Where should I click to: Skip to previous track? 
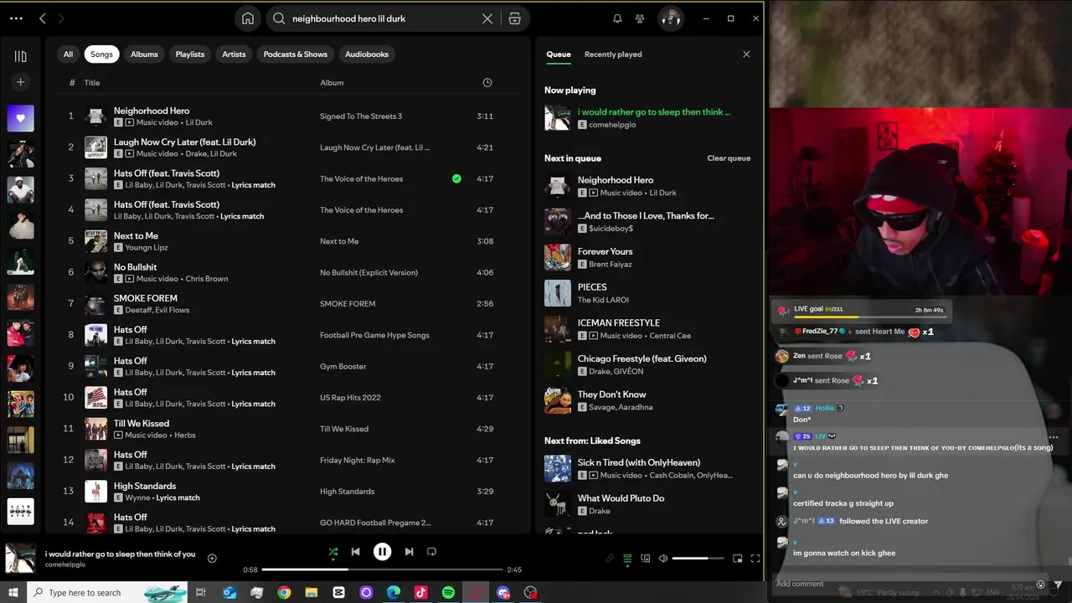pyautogui.click(x=355, y=552)
